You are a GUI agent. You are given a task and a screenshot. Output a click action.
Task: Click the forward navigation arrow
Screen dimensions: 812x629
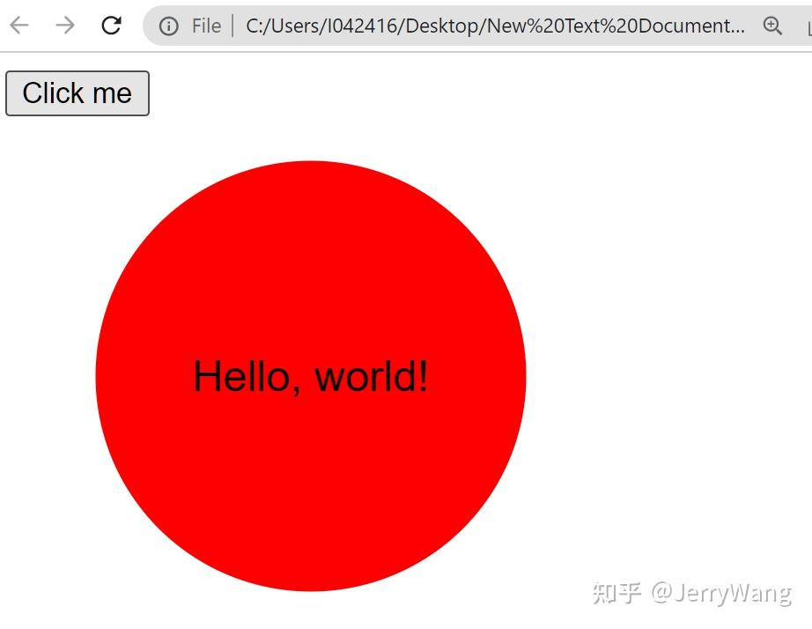click(x=64, y=25)
